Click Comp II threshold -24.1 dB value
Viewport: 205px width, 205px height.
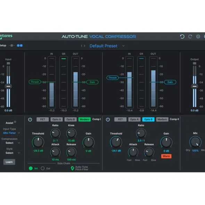116,151
